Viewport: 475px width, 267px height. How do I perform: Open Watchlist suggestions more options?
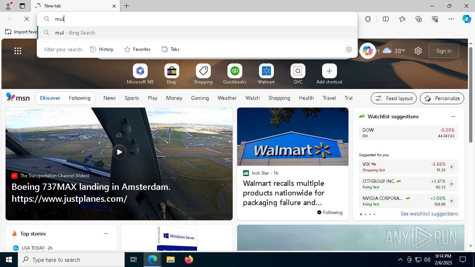click(x=453, y=116)
